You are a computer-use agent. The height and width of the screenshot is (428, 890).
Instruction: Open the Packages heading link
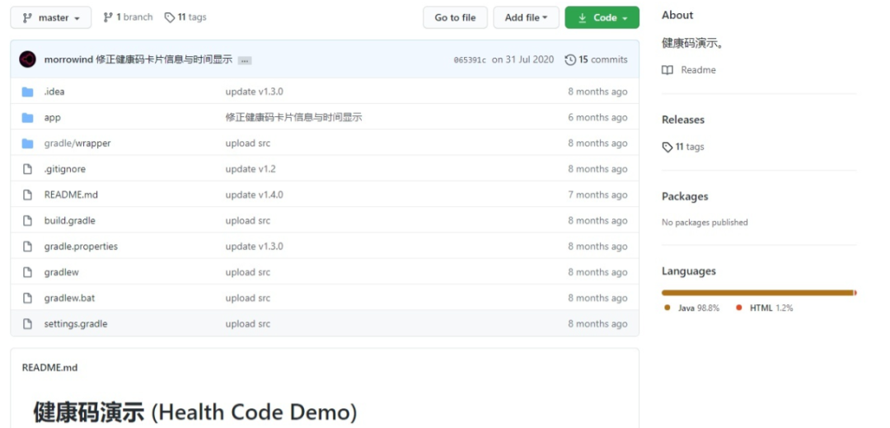[685, 196]
